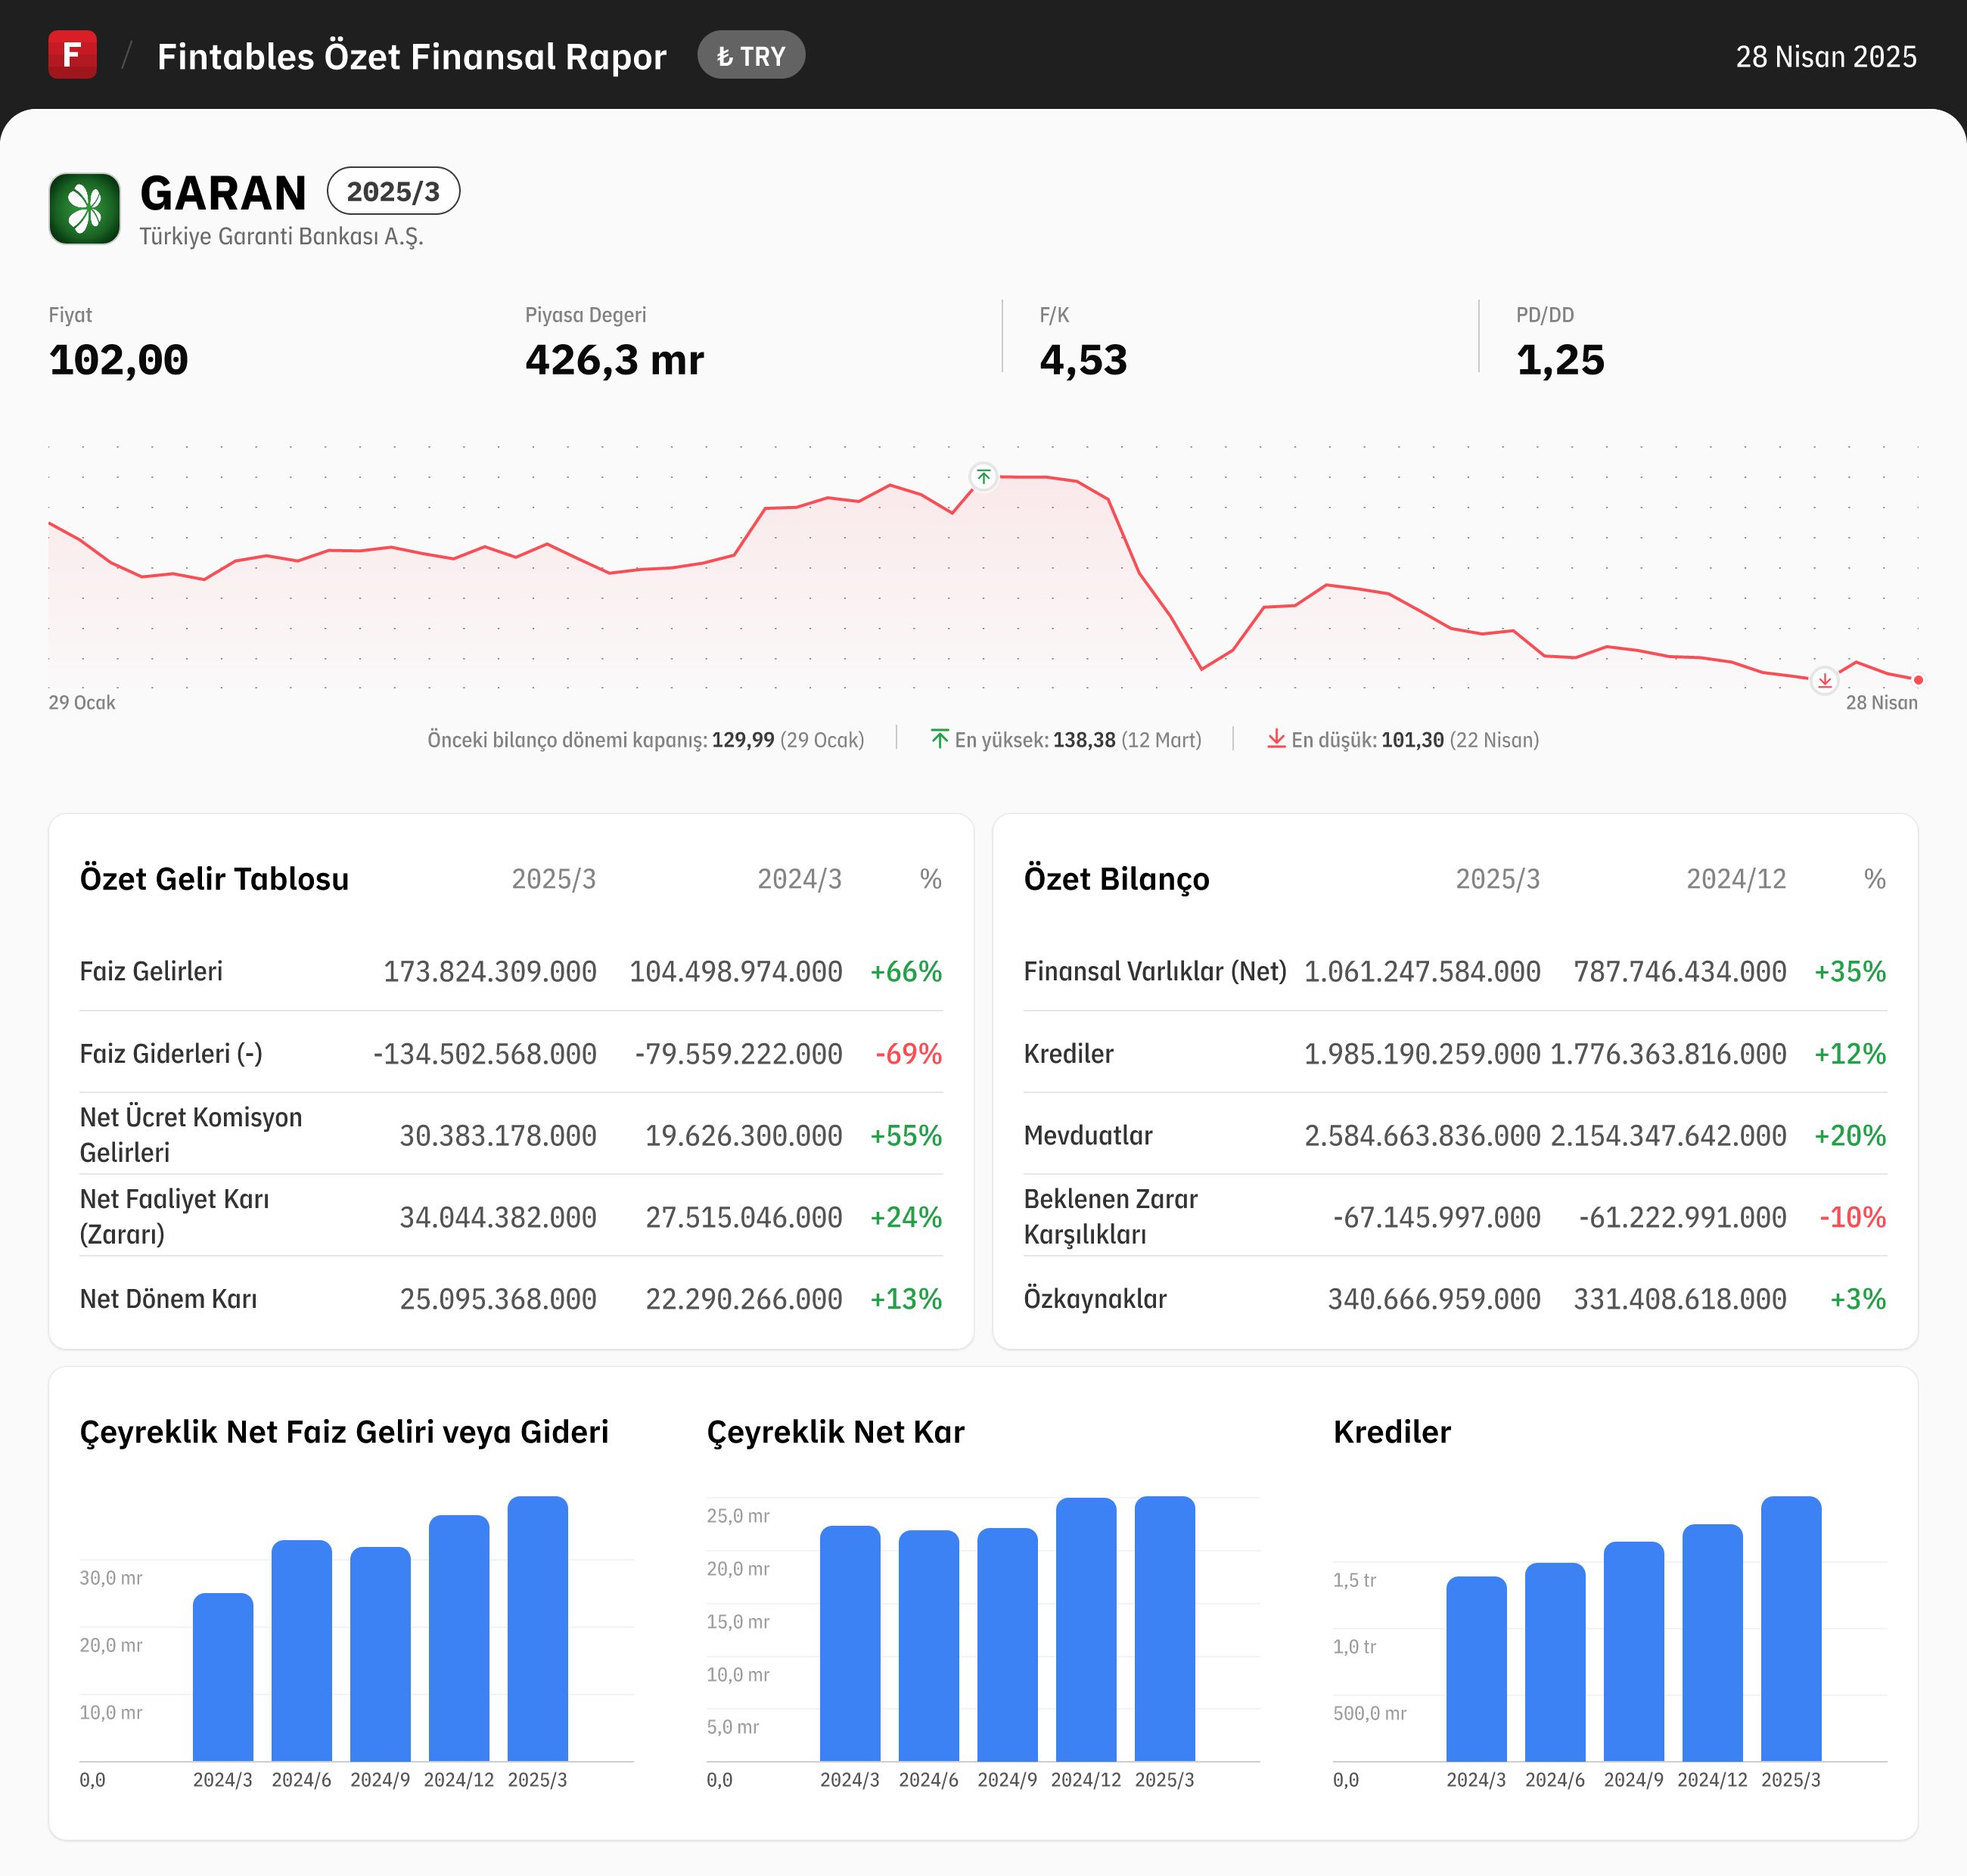Click the highest price marker on chart
1967x1876 pixels.
point(983,477)
